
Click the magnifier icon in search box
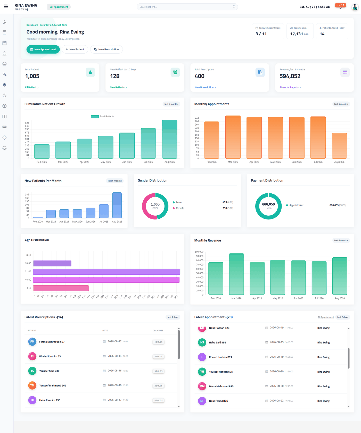(234, 7)
